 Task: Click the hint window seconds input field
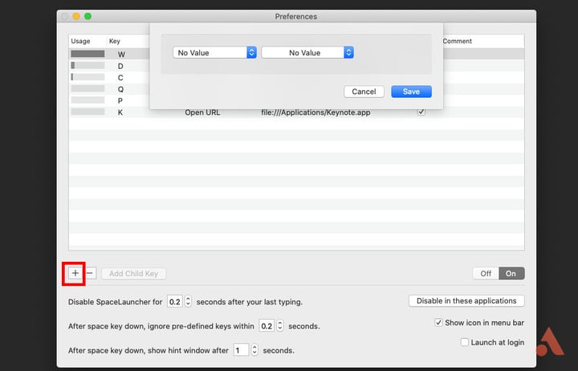tap(241, 350)
